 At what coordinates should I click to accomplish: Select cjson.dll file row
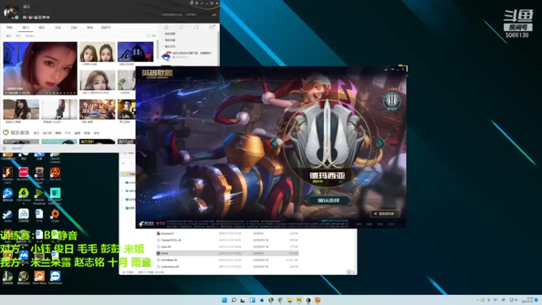click(x=227, y=247)
